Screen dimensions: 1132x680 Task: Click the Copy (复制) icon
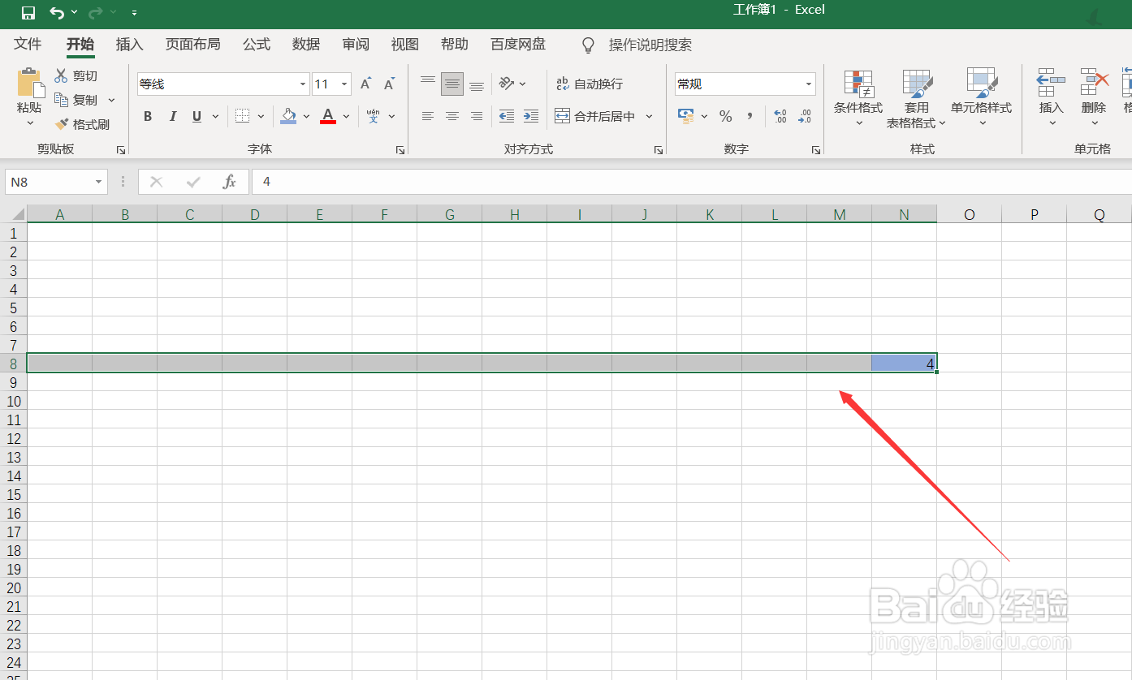(62, 100)
